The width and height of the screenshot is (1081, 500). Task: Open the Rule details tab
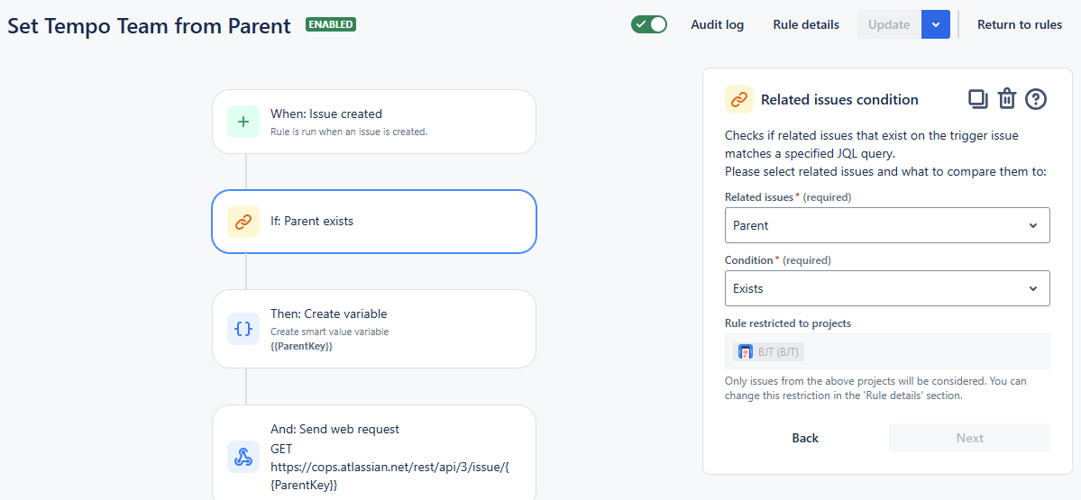pos(806,24)
